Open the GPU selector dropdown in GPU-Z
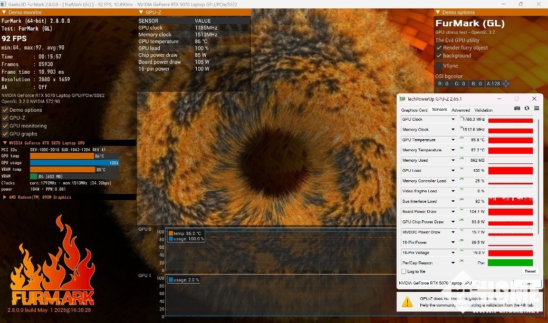The height and width of the screenshot is (323, 548). coord(439,283)
